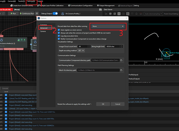The height and width of the screenshot is (131, 179).
Task: Increase Image/Cloud count limit with up arrow
Action: [89, 46]
